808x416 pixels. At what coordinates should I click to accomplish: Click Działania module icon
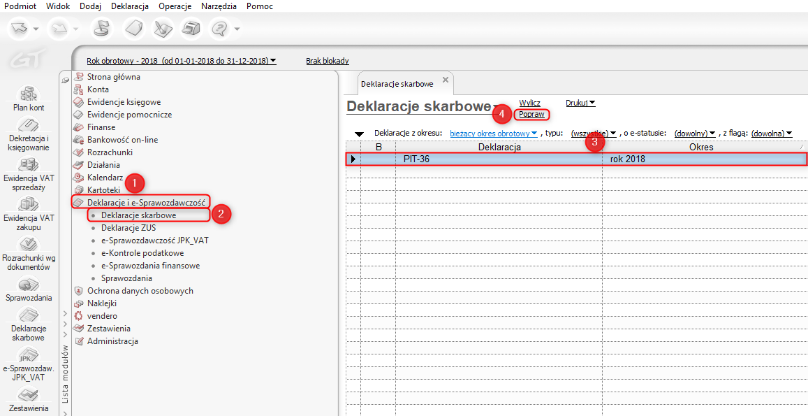coord(78,164)
